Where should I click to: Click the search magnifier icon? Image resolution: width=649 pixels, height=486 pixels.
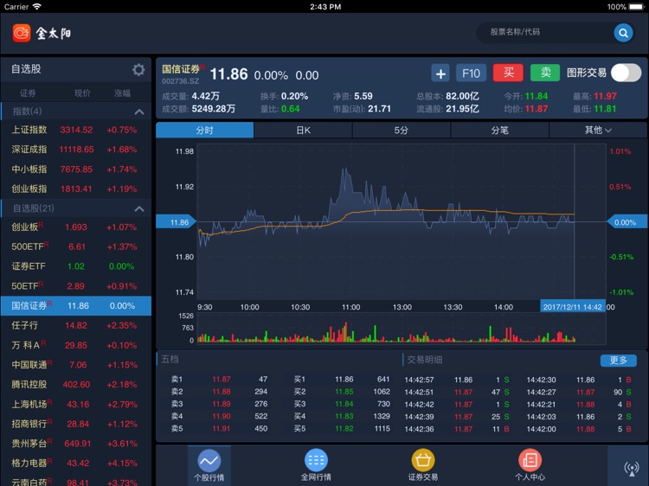pos(623,33)
